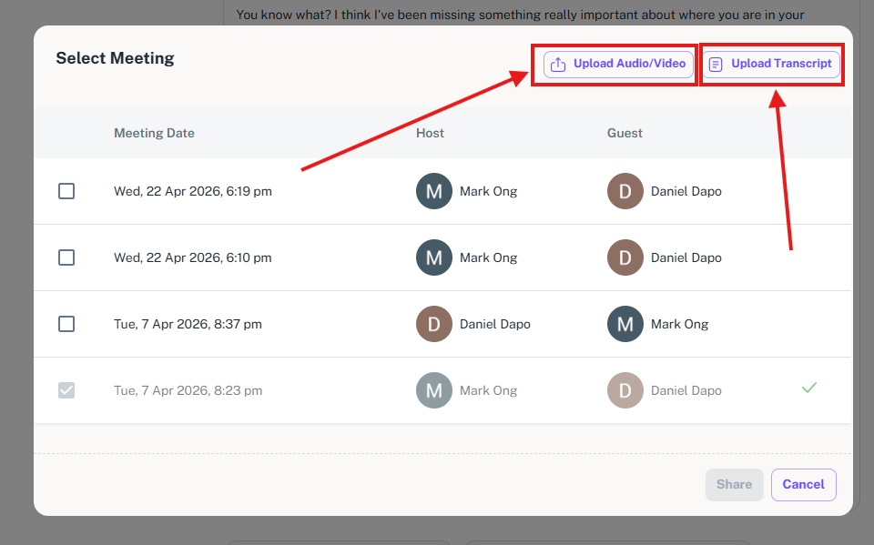This screenshot has height=545, width=874.
Task: Click the upload icon beside Upload Audio/Video
Action: click(558, 65)
